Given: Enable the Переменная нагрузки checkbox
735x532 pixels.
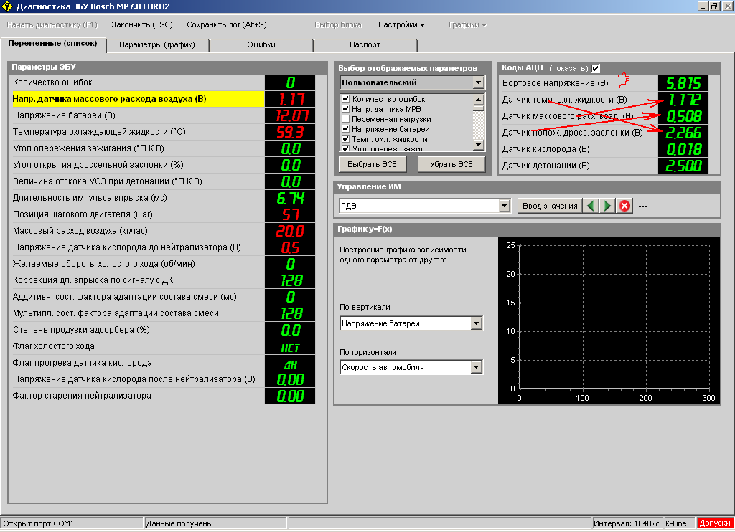Looking at the screenshot, I should (346, 119).
